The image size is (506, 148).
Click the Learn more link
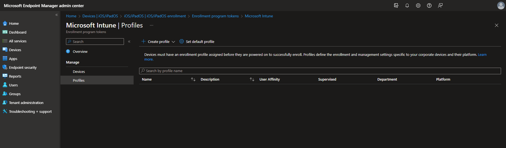482,55
